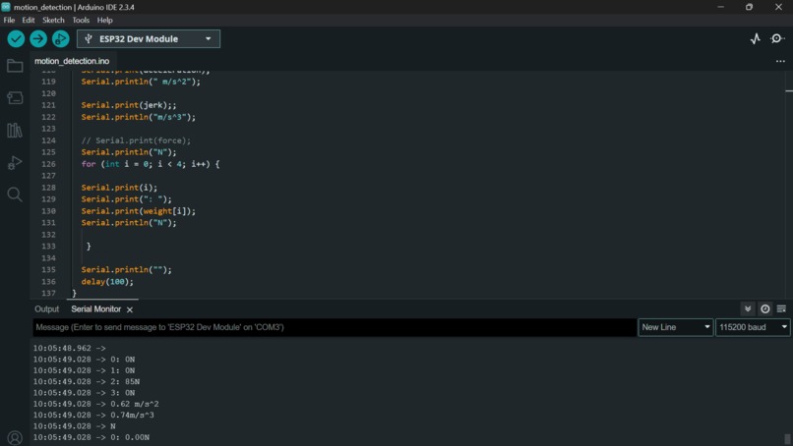Click the commented line // Serial.print(force);
This screenshot has width=793, height=446.
[136, 140]
